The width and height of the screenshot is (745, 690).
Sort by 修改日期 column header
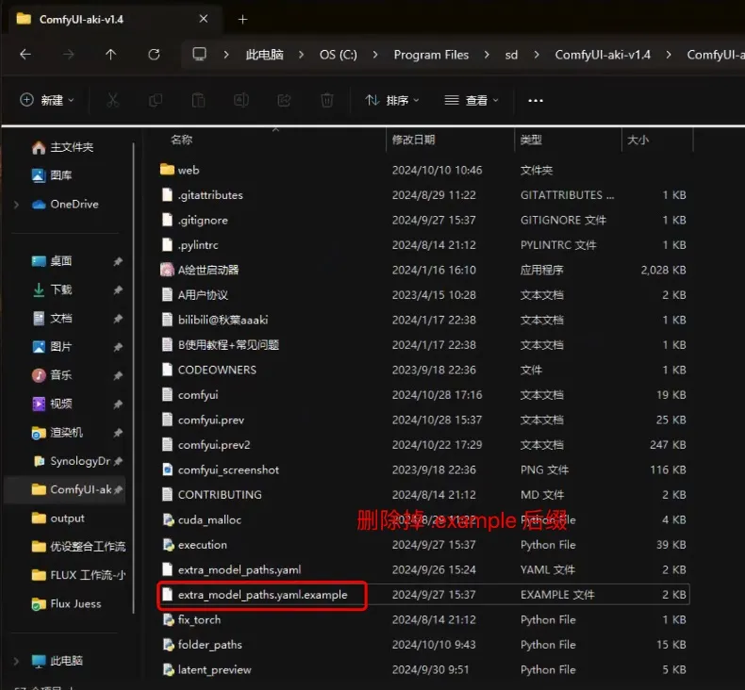(413, 140)
